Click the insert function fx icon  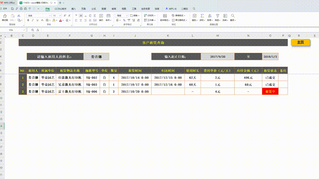pos(38,30)
